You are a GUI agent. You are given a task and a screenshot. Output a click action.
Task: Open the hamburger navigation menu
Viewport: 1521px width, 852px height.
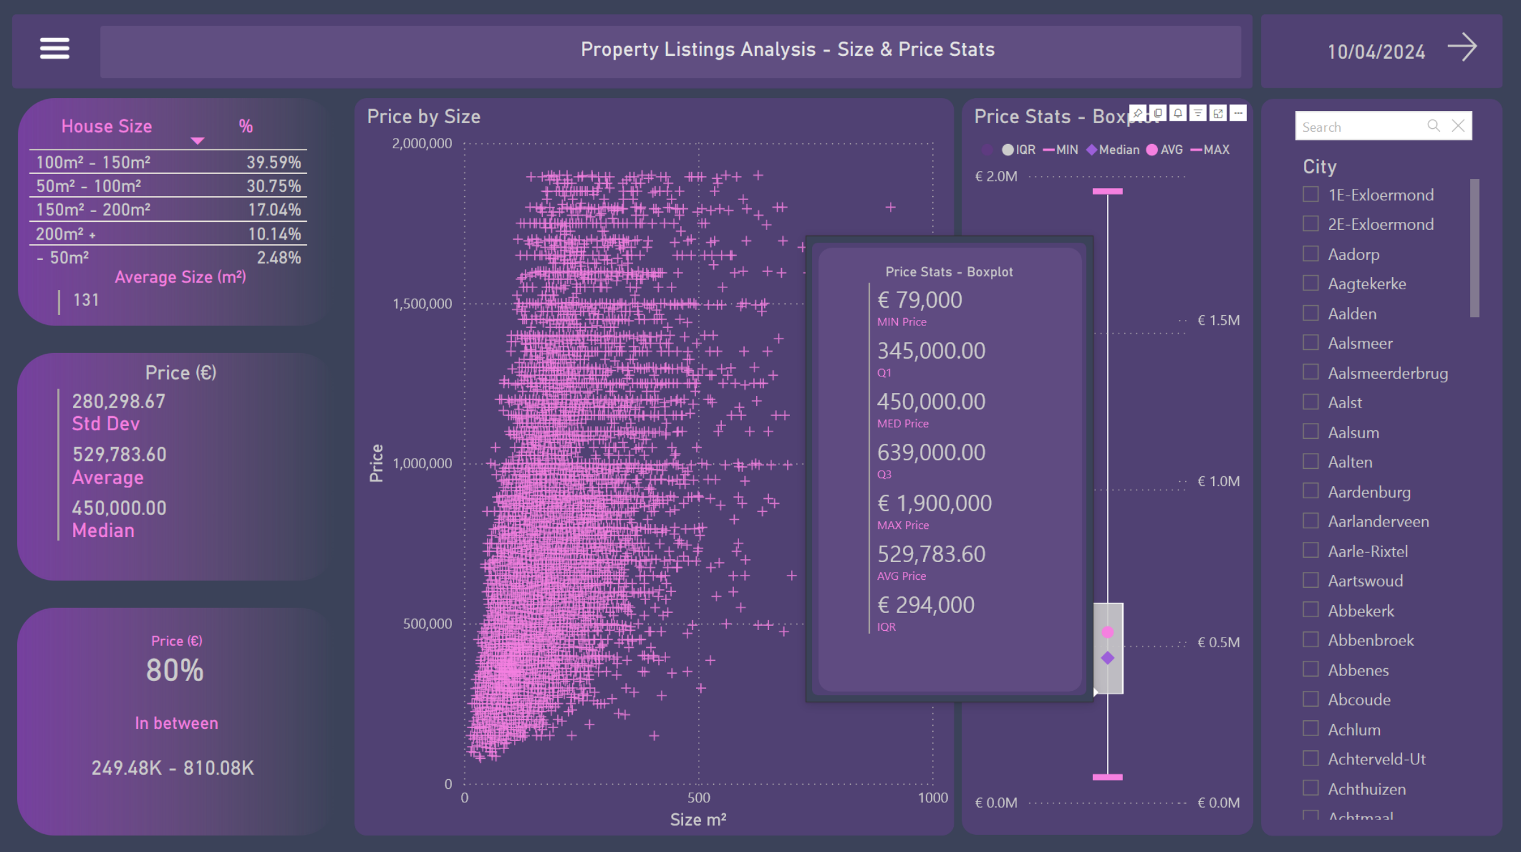[x=55, y=48]
